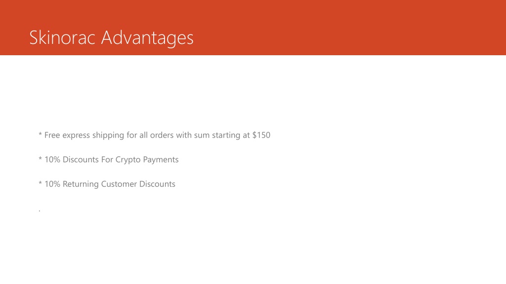This screenshot has height=284, width=506.
Task: Select the Returning Customer Discounts line
Action: tap(107, 184)
